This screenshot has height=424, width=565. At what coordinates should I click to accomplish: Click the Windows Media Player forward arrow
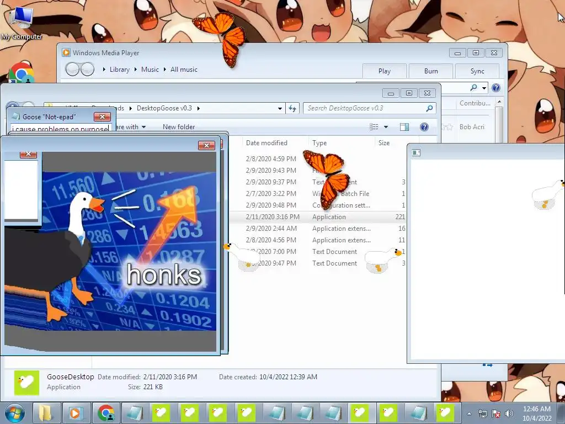coord(88,69)
